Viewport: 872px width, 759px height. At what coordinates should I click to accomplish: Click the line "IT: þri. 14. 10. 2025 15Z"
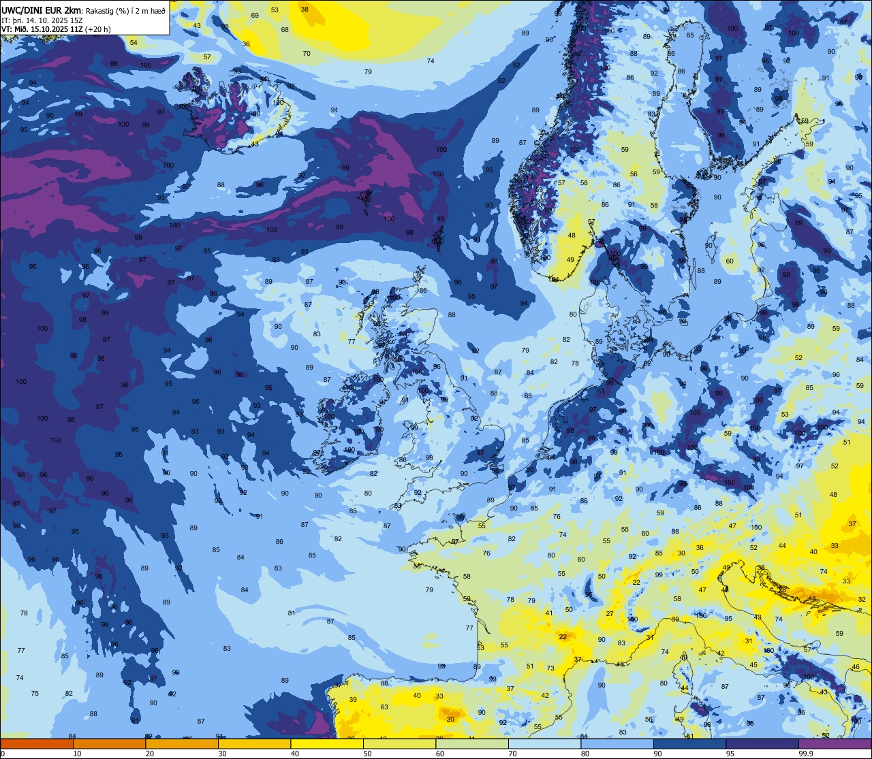41,20
